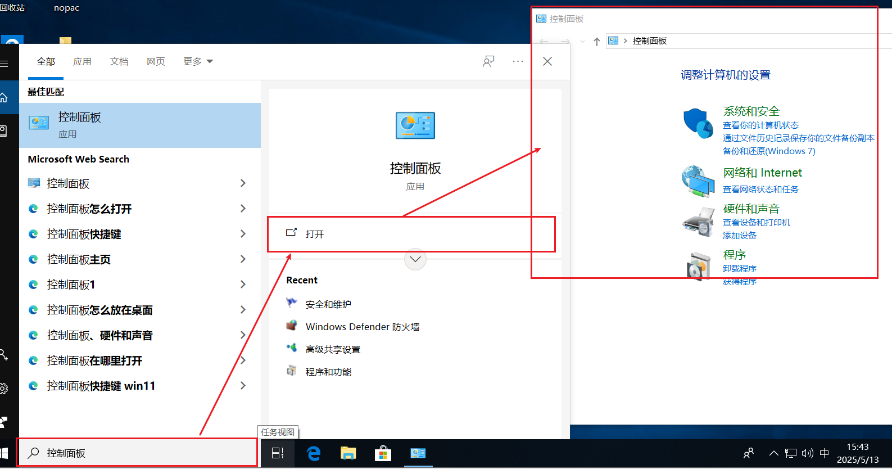892x469 pixels.
Task: Open 查看你的计算机状态 link
Action: (760, 125)
